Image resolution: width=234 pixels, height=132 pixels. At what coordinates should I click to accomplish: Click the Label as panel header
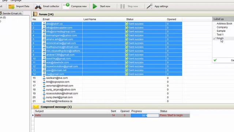[x=223, y=19]
